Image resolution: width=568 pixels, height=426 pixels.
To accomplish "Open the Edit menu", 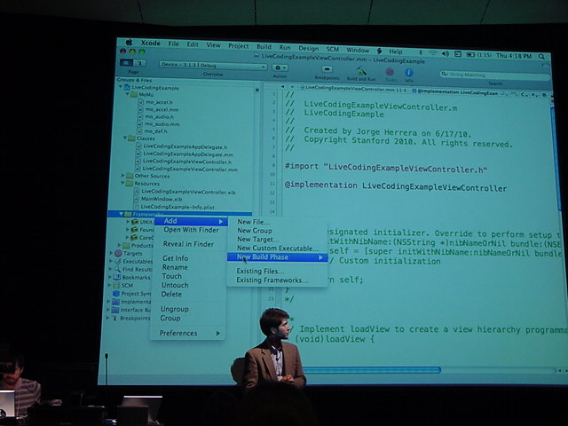I will 193,44.
